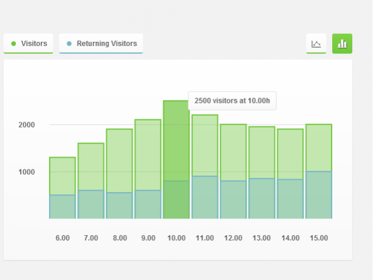Click the 2500 visitors tooltip
Screen dimensions: 373x280
pyautogui.click(x=232, y=100)
